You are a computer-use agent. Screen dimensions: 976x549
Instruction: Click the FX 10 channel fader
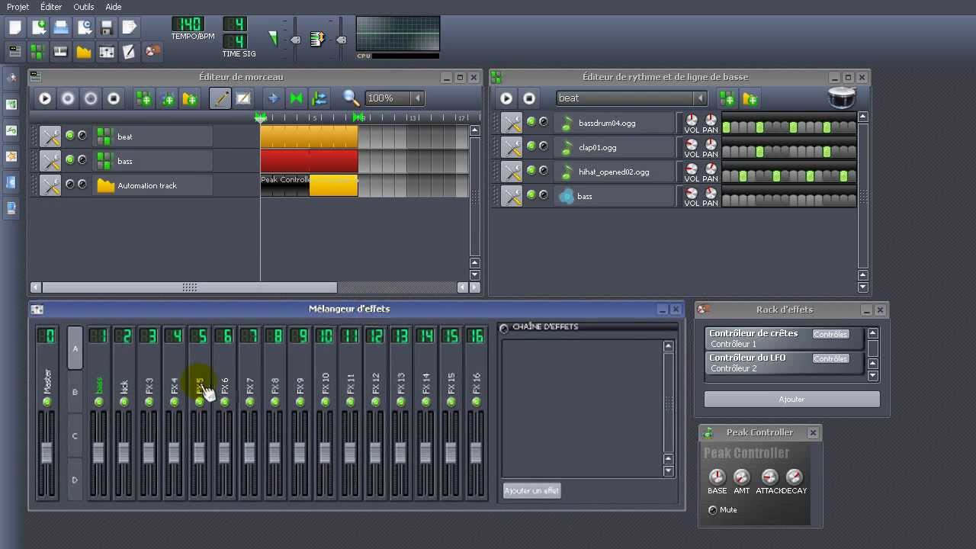[x=325, y=451]
